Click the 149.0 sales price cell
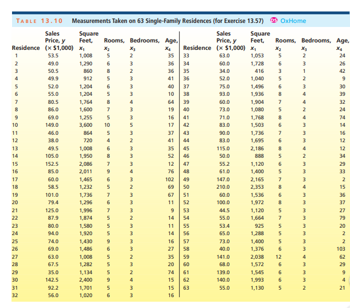Viewport: 350px width, 308px height. pos(52,124)
